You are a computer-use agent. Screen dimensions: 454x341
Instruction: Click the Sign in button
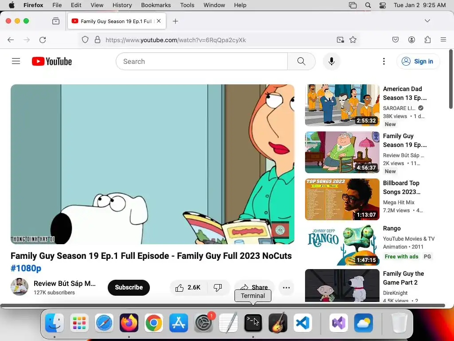click(x=418, y=61)
